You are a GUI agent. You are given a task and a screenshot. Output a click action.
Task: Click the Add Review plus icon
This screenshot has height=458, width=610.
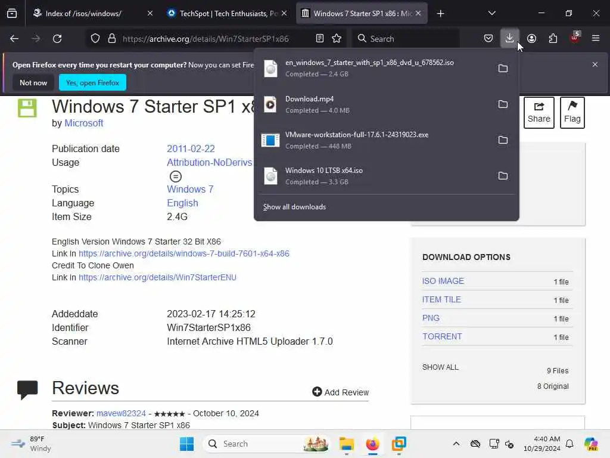pyautogui.click(x=317, y=392)
